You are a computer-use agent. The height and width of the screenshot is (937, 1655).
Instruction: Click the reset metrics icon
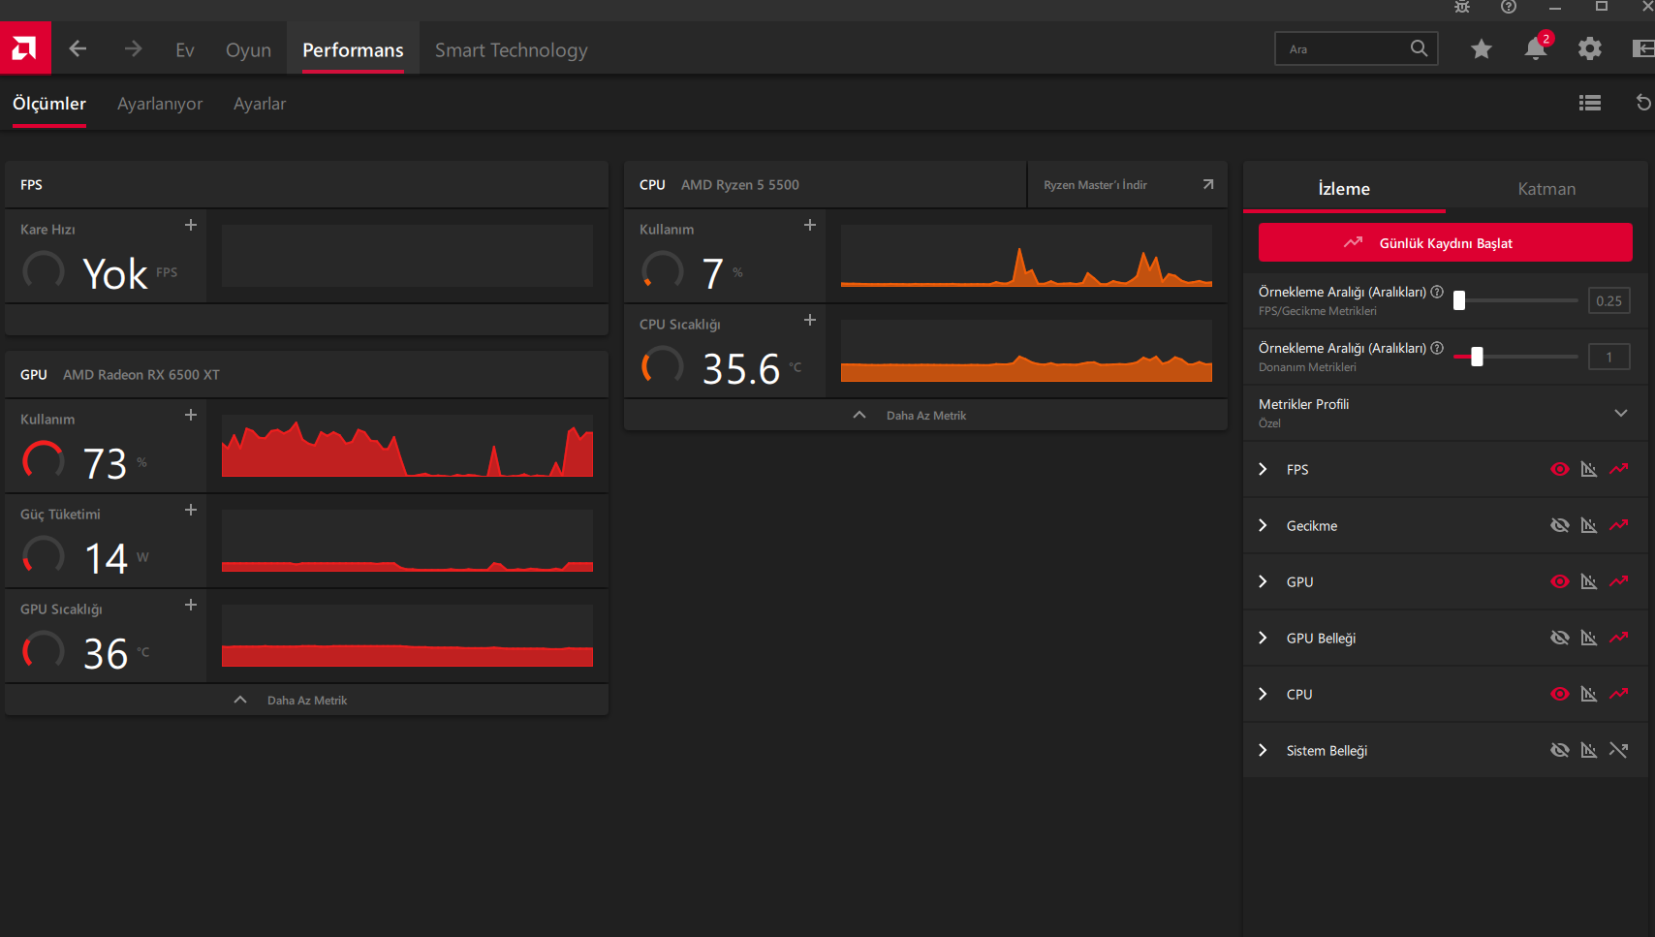(1643, 103)
